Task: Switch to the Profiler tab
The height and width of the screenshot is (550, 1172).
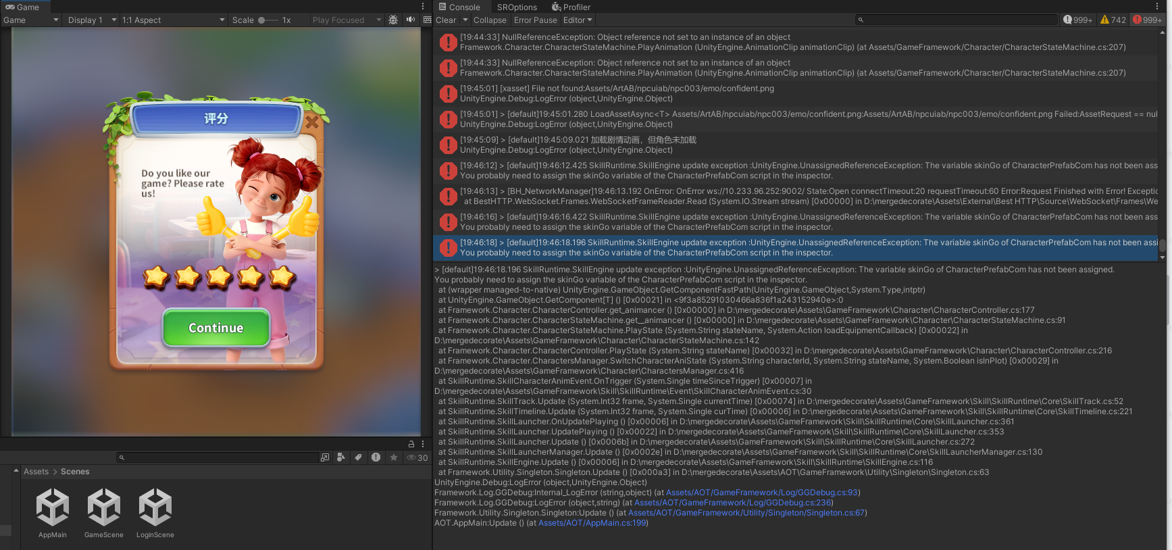Action: (x=571, y=7)
